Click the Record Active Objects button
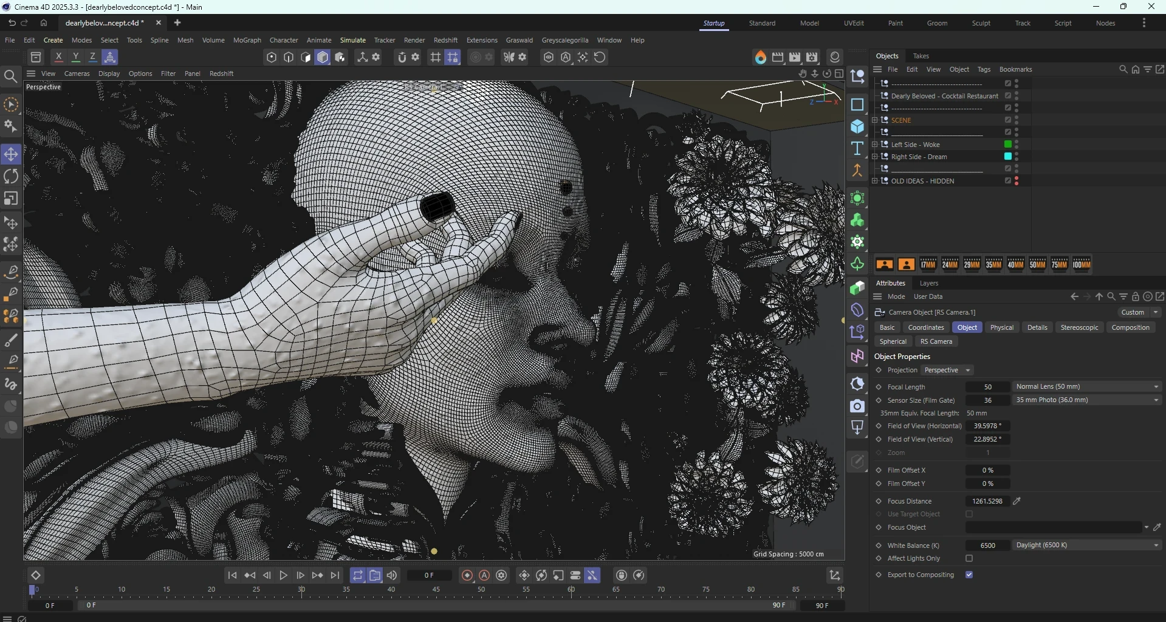The image size is (1166, 622). click(467, 575)
